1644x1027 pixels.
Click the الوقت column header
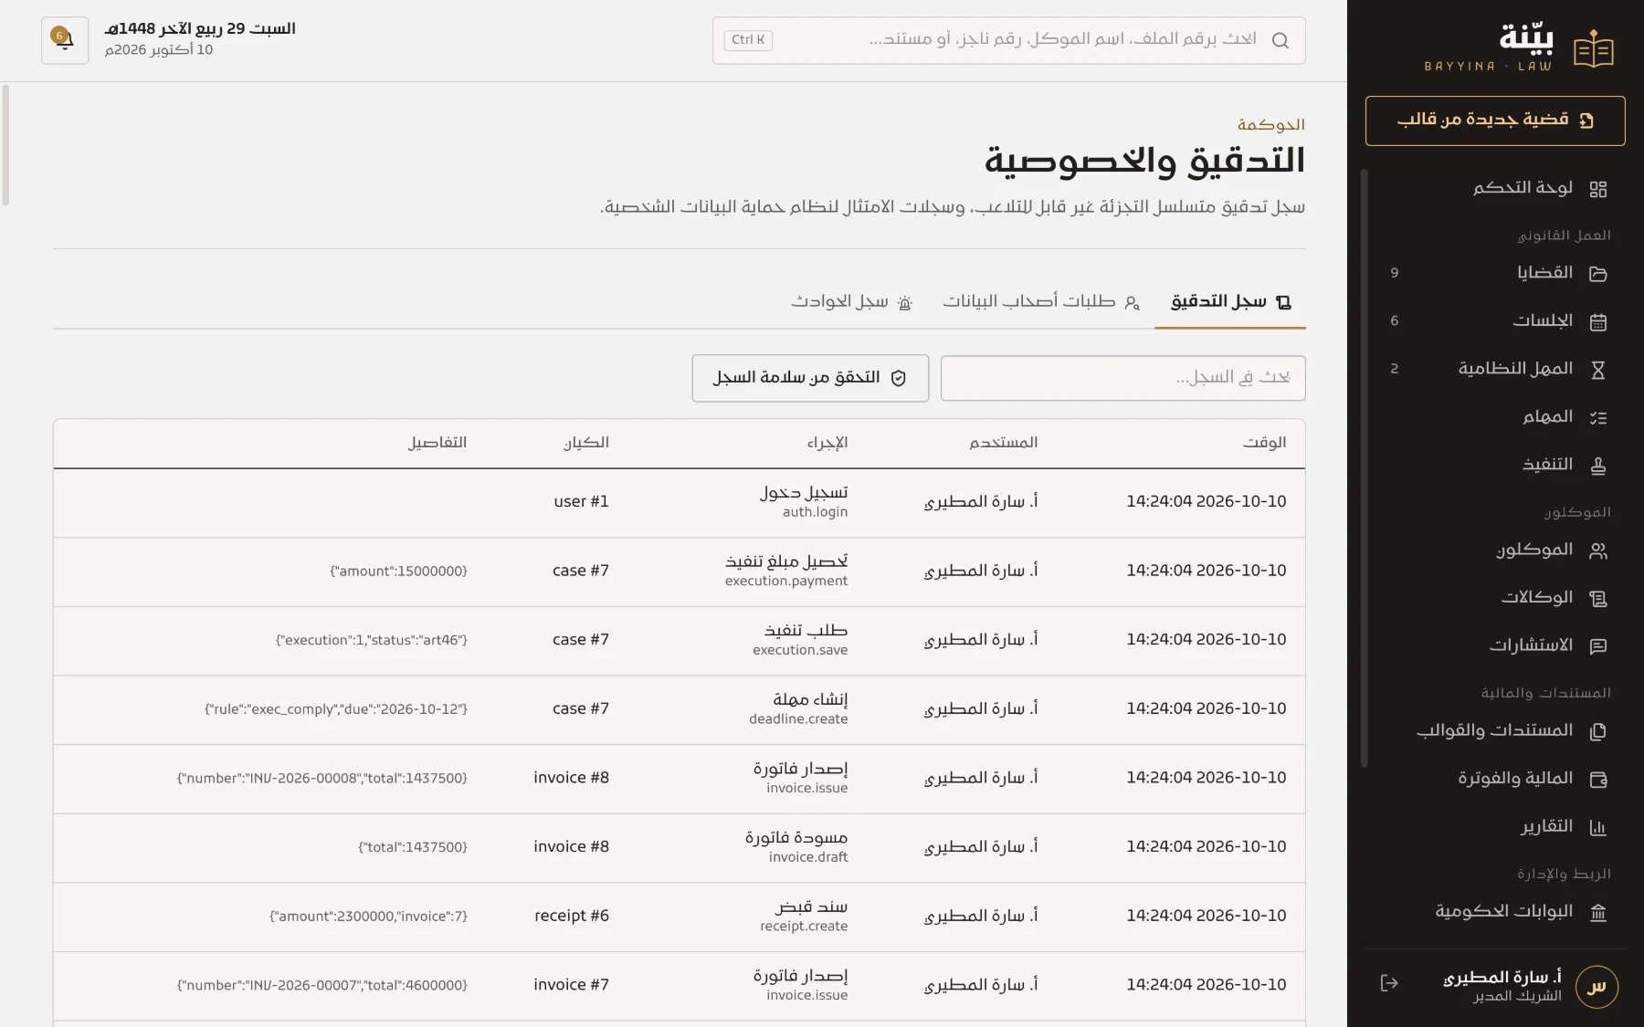coord(1264,443)
